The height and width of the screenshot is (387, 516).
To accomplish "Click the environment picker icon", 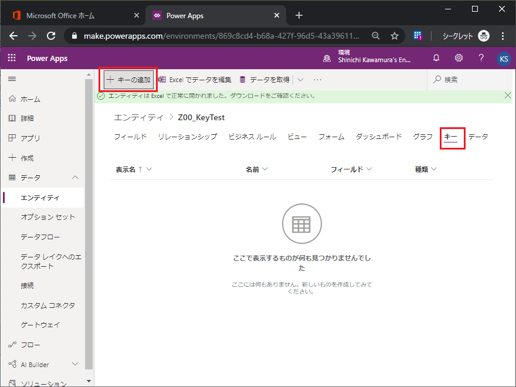I will [x=327, y=59].
